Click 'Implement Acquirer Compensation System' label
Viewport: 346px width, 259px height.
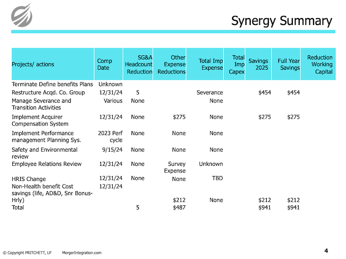(40, 120)
